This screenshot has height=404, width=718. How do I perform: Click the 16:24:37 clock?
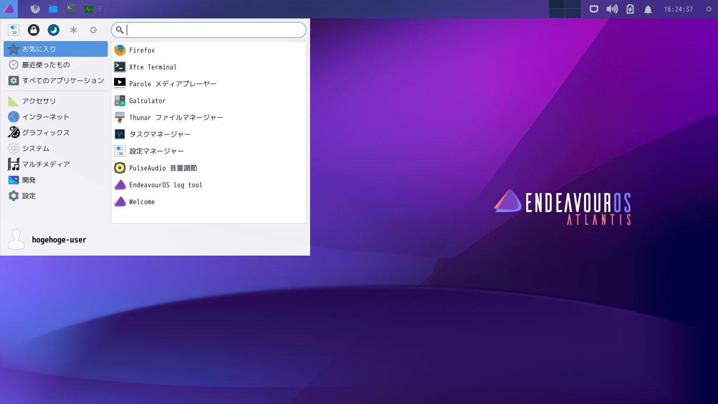click(678, 9)
